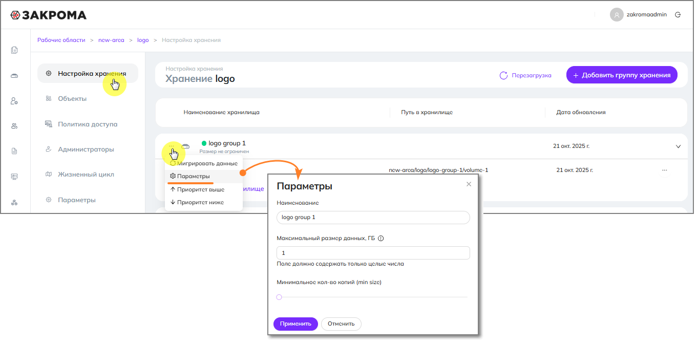Open the Политика доступа sidebar section
The image size is (698, 345).
88,124
